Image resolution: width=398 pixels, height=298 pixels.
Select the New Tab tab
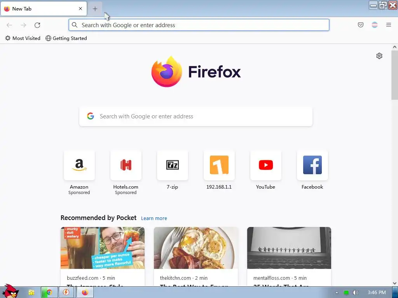[x=44, y=9]
